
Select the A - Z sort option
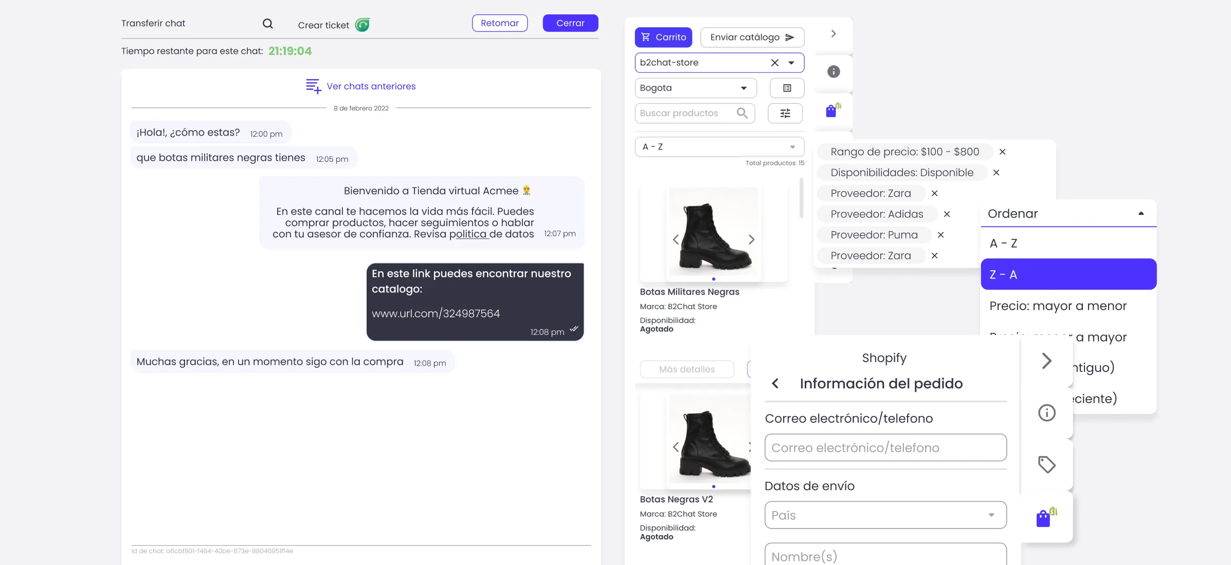point(1003,243)
